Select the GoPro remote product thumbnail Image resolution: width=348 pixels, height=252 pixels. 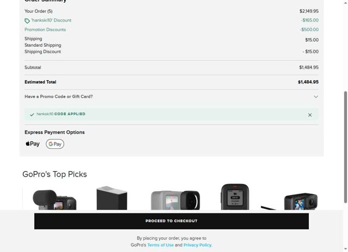pos(235,197)
